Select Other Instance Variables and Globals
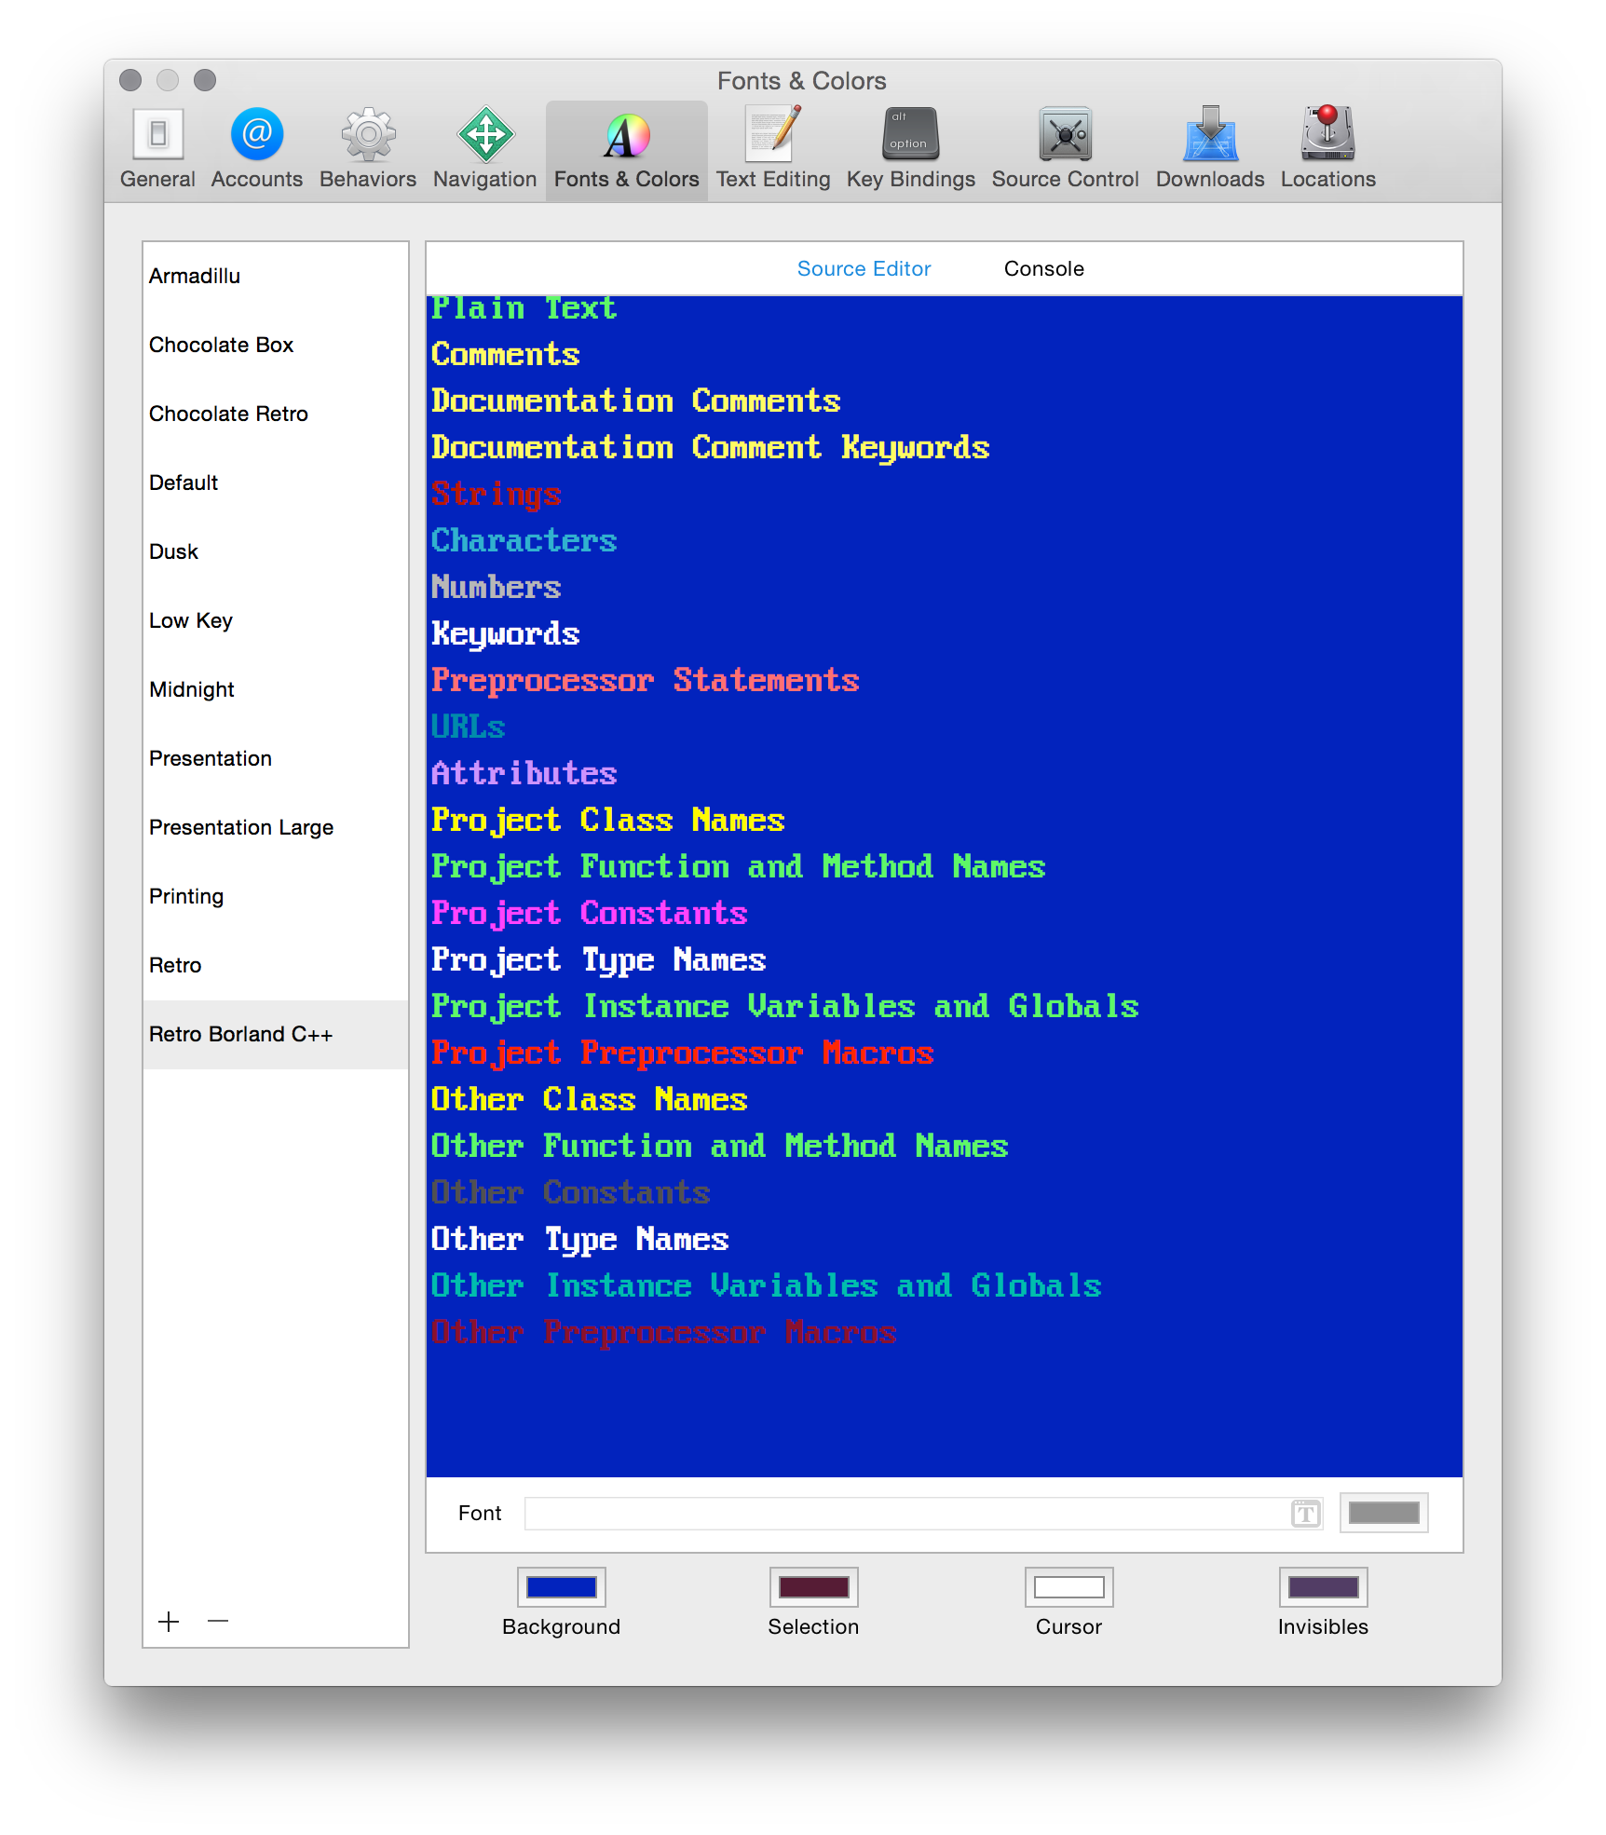This screenshot has height=1835, width=1606. pos(945,1285)
